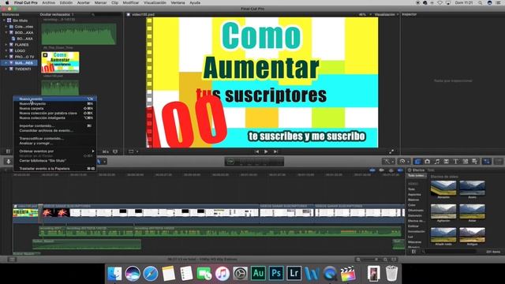
Task: Open the viewer zoom percentage dropdown
Action: pyautogui.click(x=365, y=14)
